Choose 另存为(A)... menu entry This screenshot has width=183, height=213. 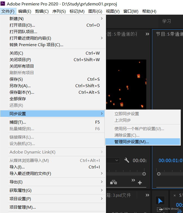(53, 86)
